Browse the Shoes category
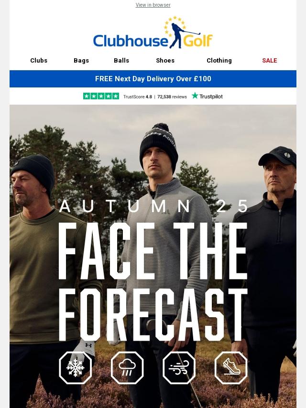306x408 pixels. [165, 60]
